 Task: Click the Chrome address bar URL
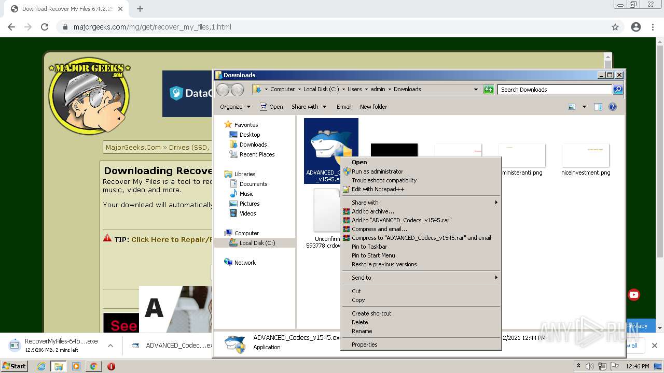coord(152,27)
